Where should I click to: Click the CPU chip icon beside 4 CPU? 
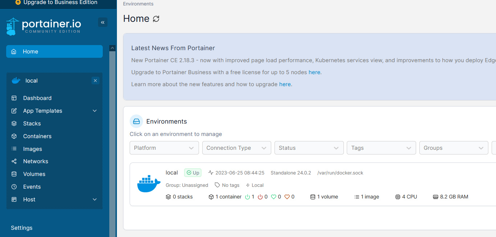point(398,197)
